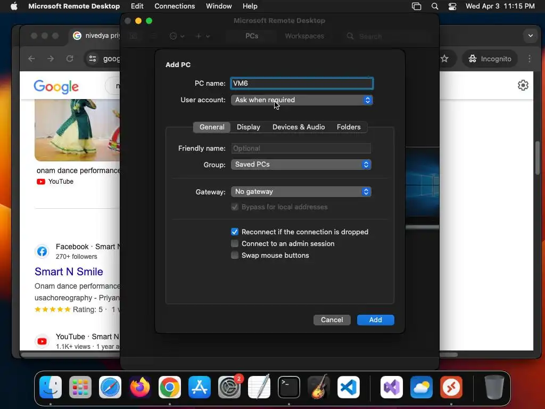
Task: Open the Weather app from the Dock
Action: point(422,387)
